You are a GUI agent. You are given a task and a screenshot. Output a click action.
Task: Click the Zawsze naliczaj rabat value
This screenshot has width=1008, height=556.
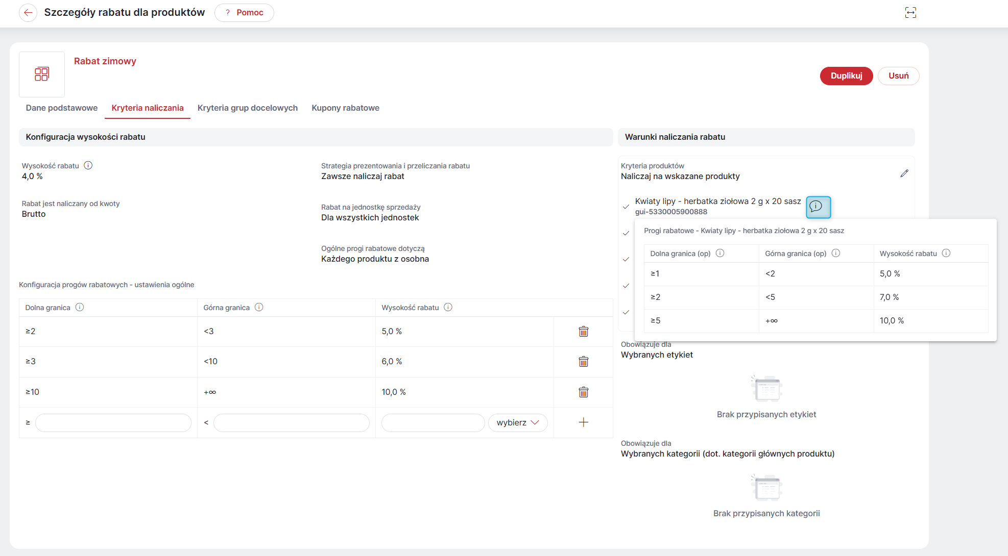click(363, 176)
